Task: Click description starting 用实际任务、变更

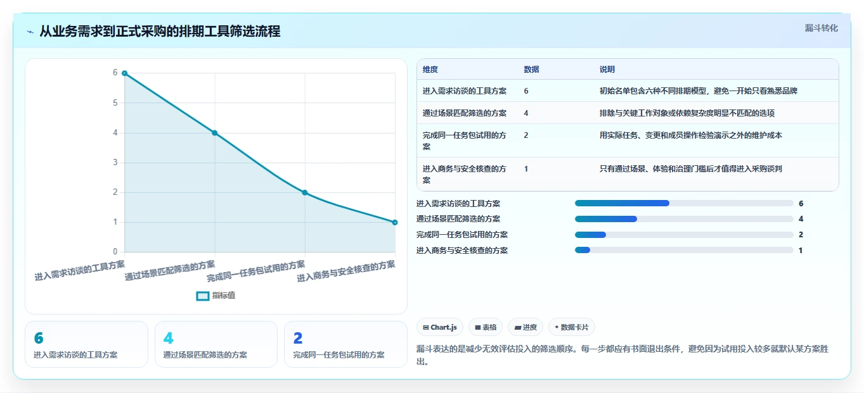Action: 690,135
